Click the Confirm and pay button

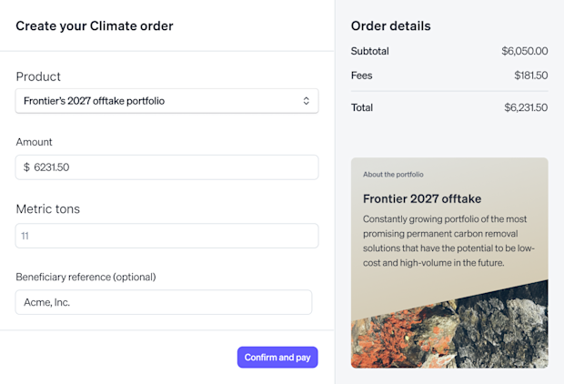(277, 358)
